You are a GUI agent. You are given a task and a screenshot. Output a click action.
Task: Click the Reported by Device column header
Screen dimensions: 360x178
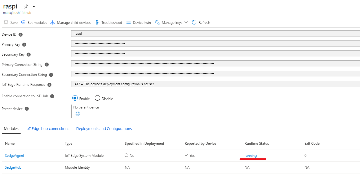point(201,144)
